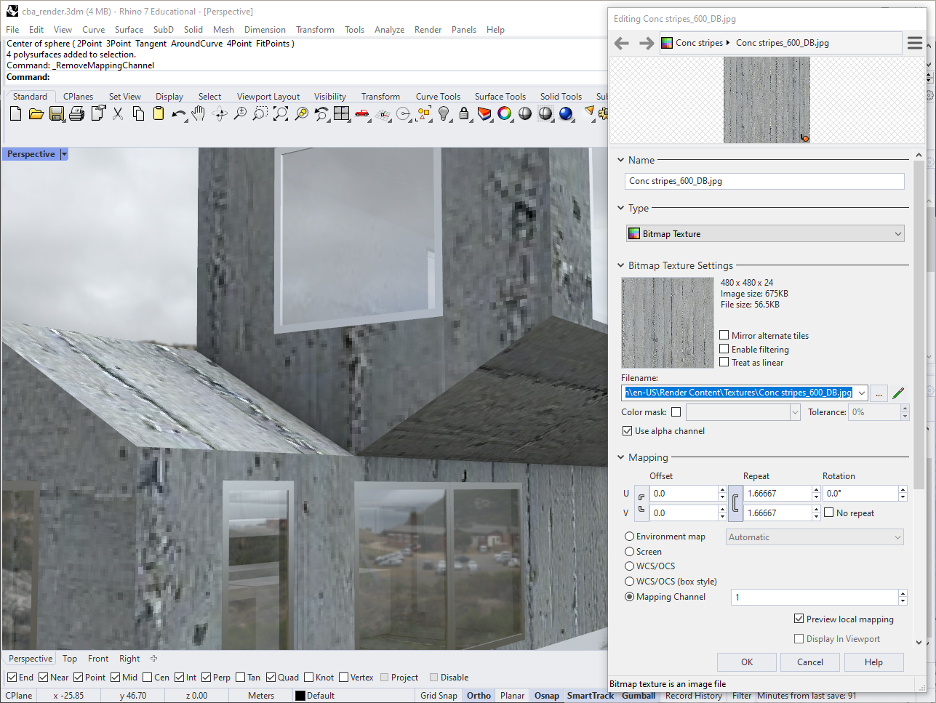936x703 pixels.
Task: Open the hamburger menu in texture editor
Action: coord(914,43)
